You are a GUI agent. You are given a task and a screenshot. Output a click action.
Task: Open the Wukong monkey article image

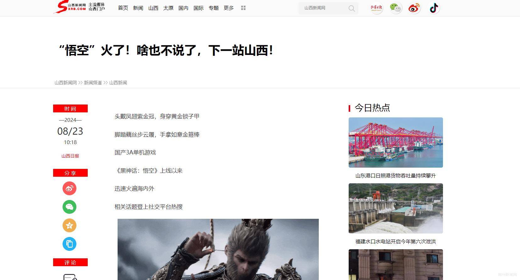(x=218, y=249)
